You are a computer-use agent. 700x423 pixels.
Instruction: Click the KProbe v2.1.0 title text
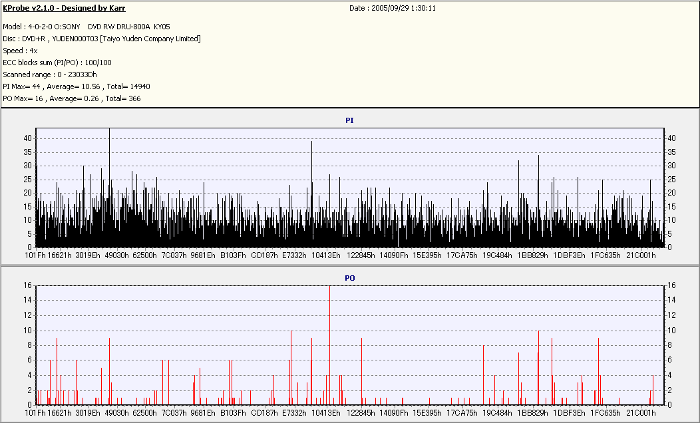coord(64,8)
